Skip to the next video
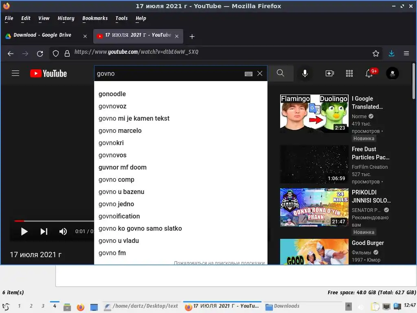The width and height of the screenshot is (417, 313). tap(44, 231)
